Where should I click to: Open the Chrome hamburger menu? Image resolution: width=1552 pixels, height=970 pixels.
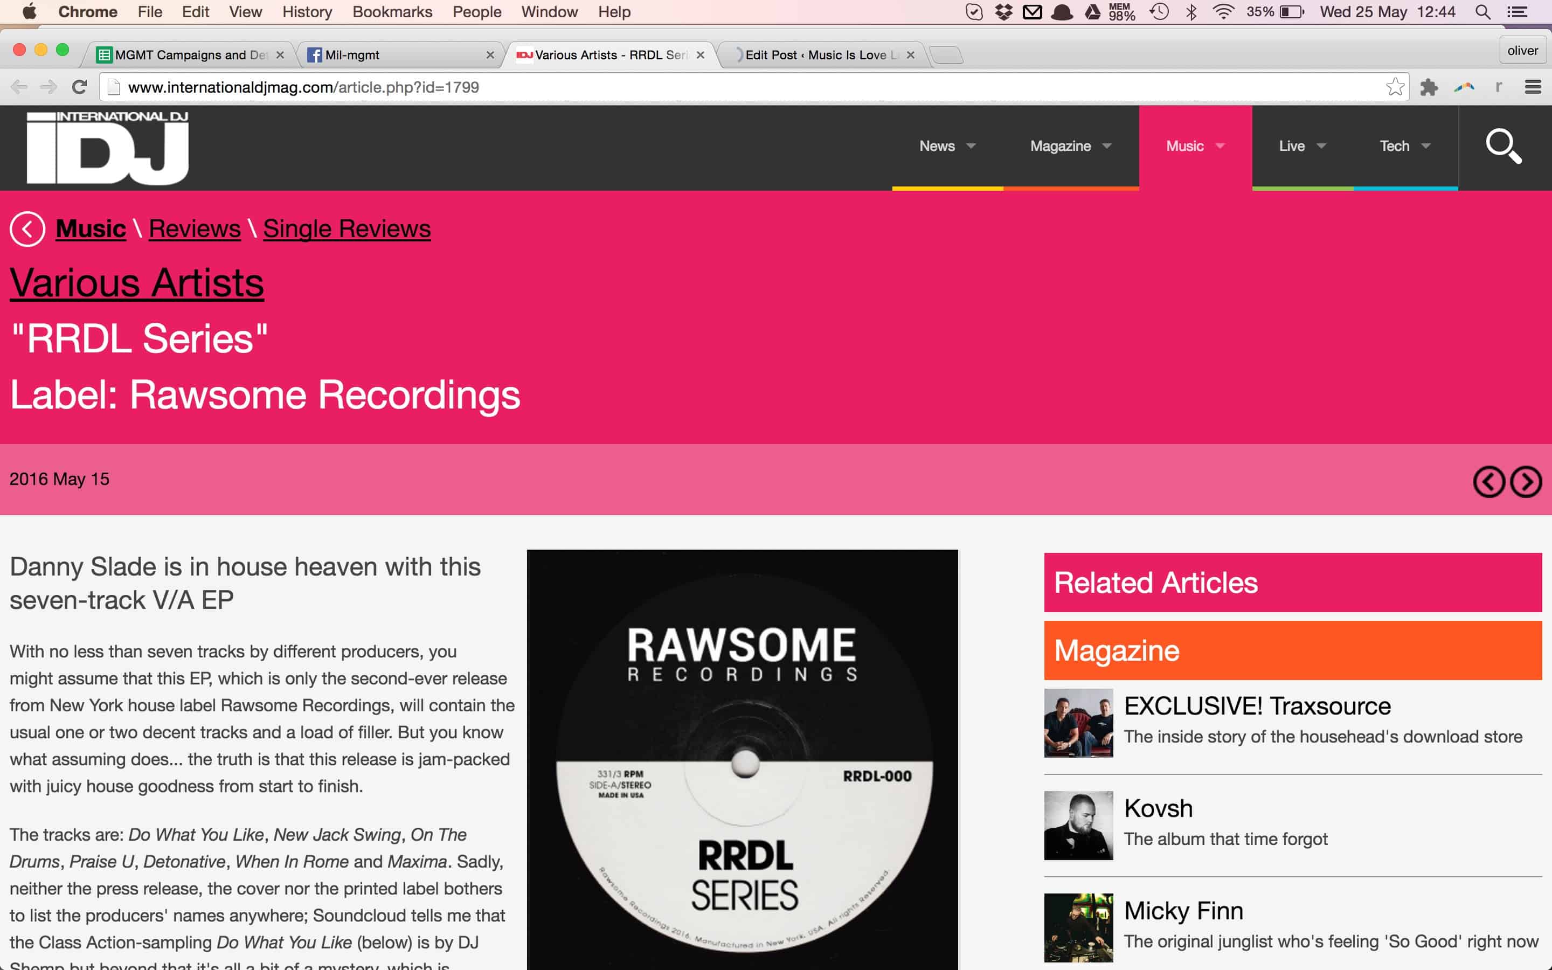(1533, 87)
